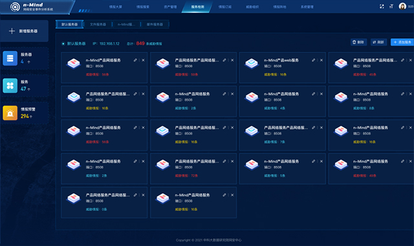
Task: Open the user avatar menu
Action: (x=402, y=6)
